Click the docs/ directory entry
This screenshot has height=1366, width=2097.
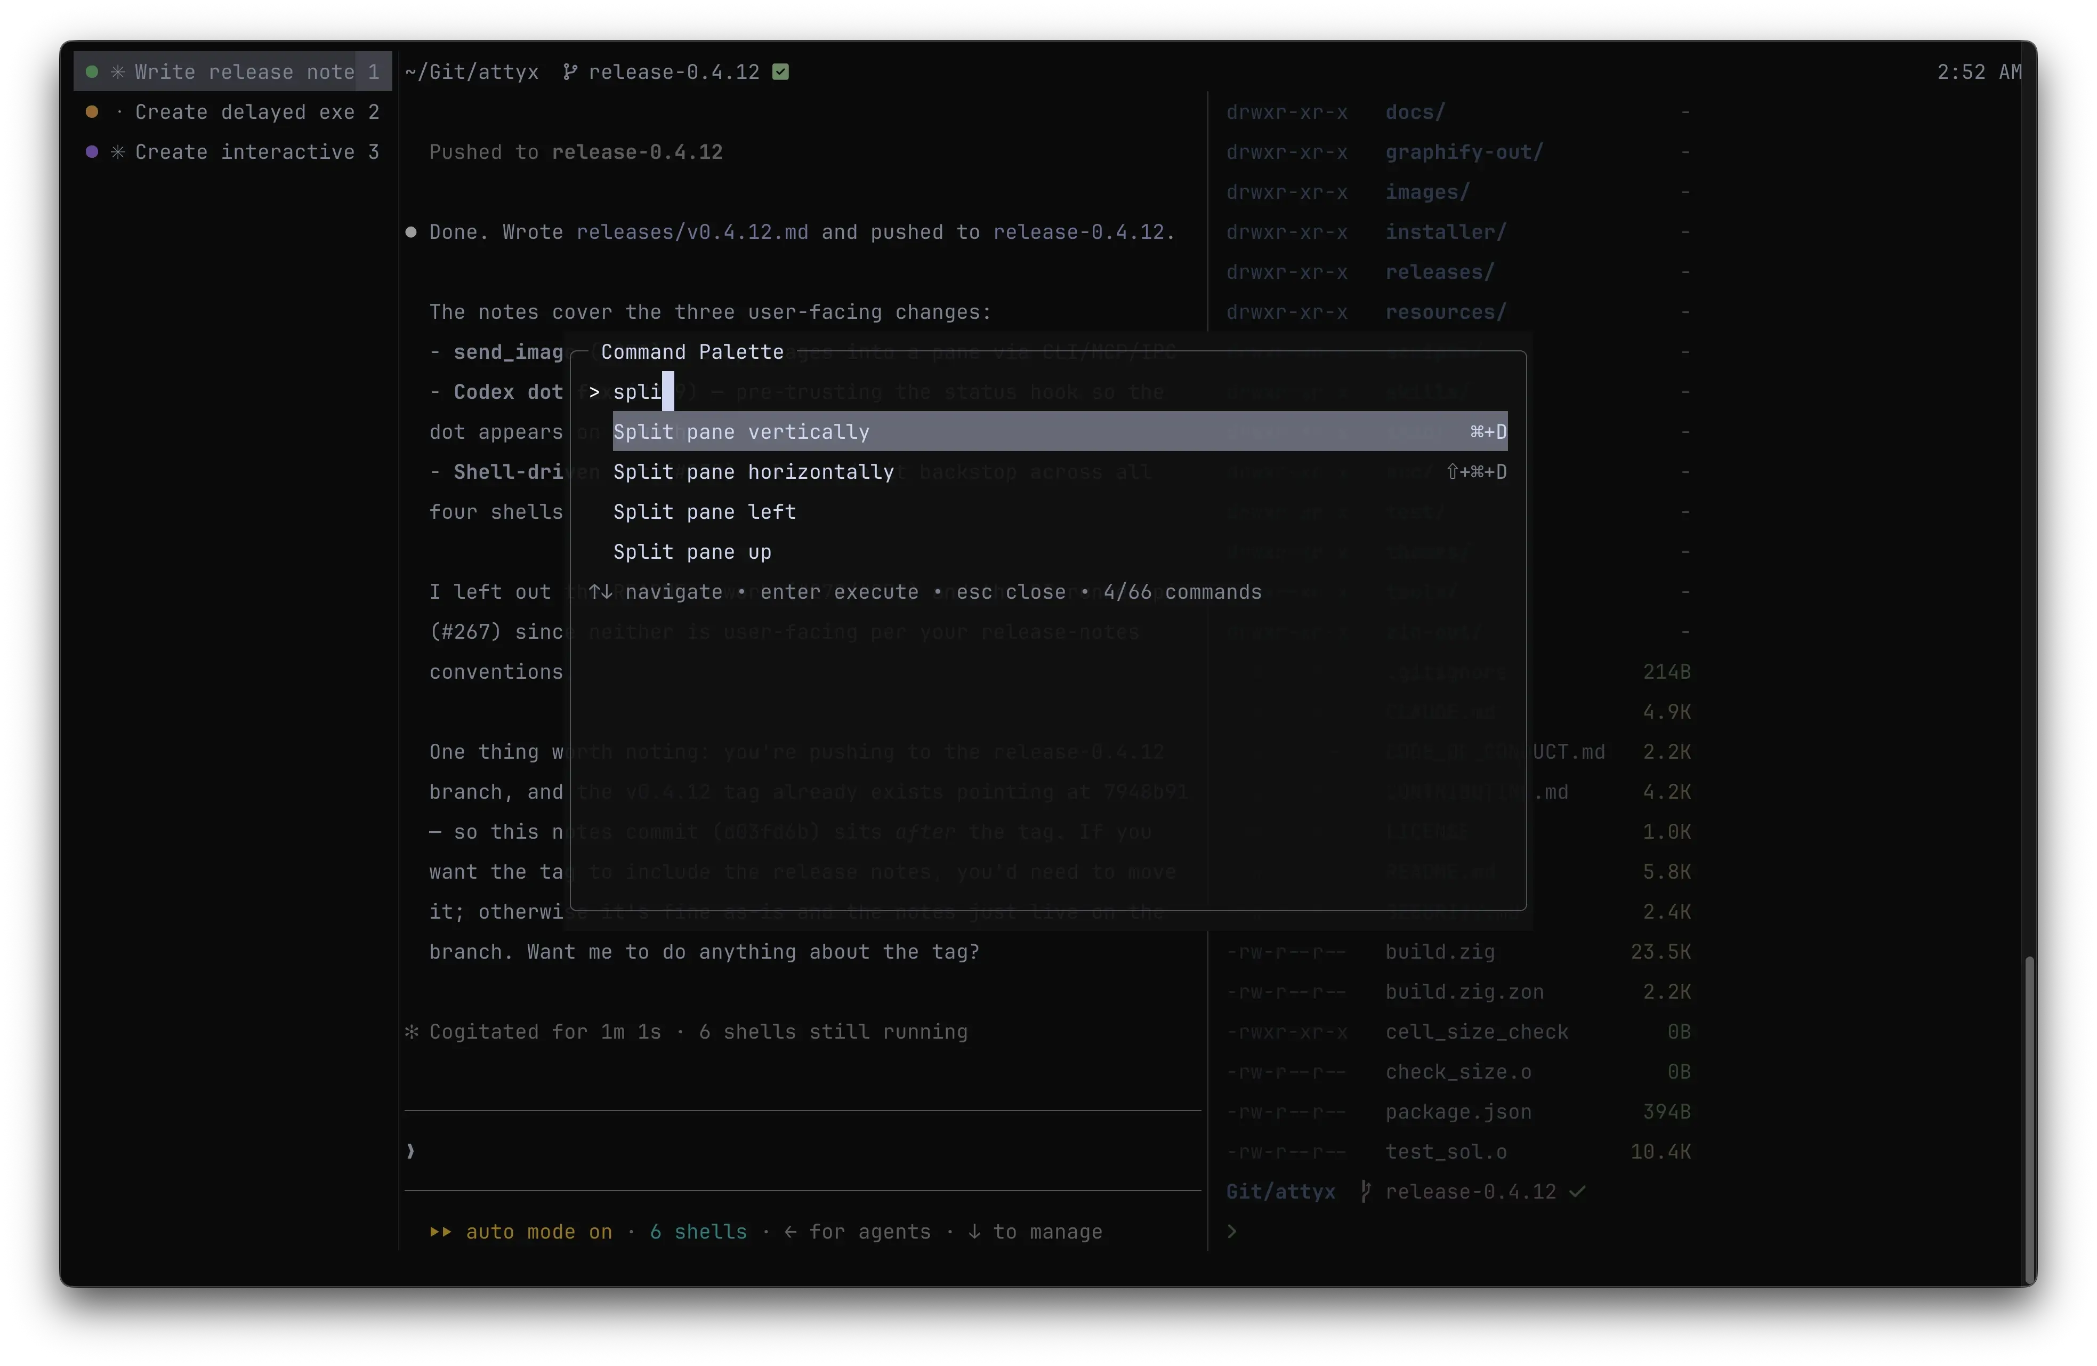[x=1415, y=112]
